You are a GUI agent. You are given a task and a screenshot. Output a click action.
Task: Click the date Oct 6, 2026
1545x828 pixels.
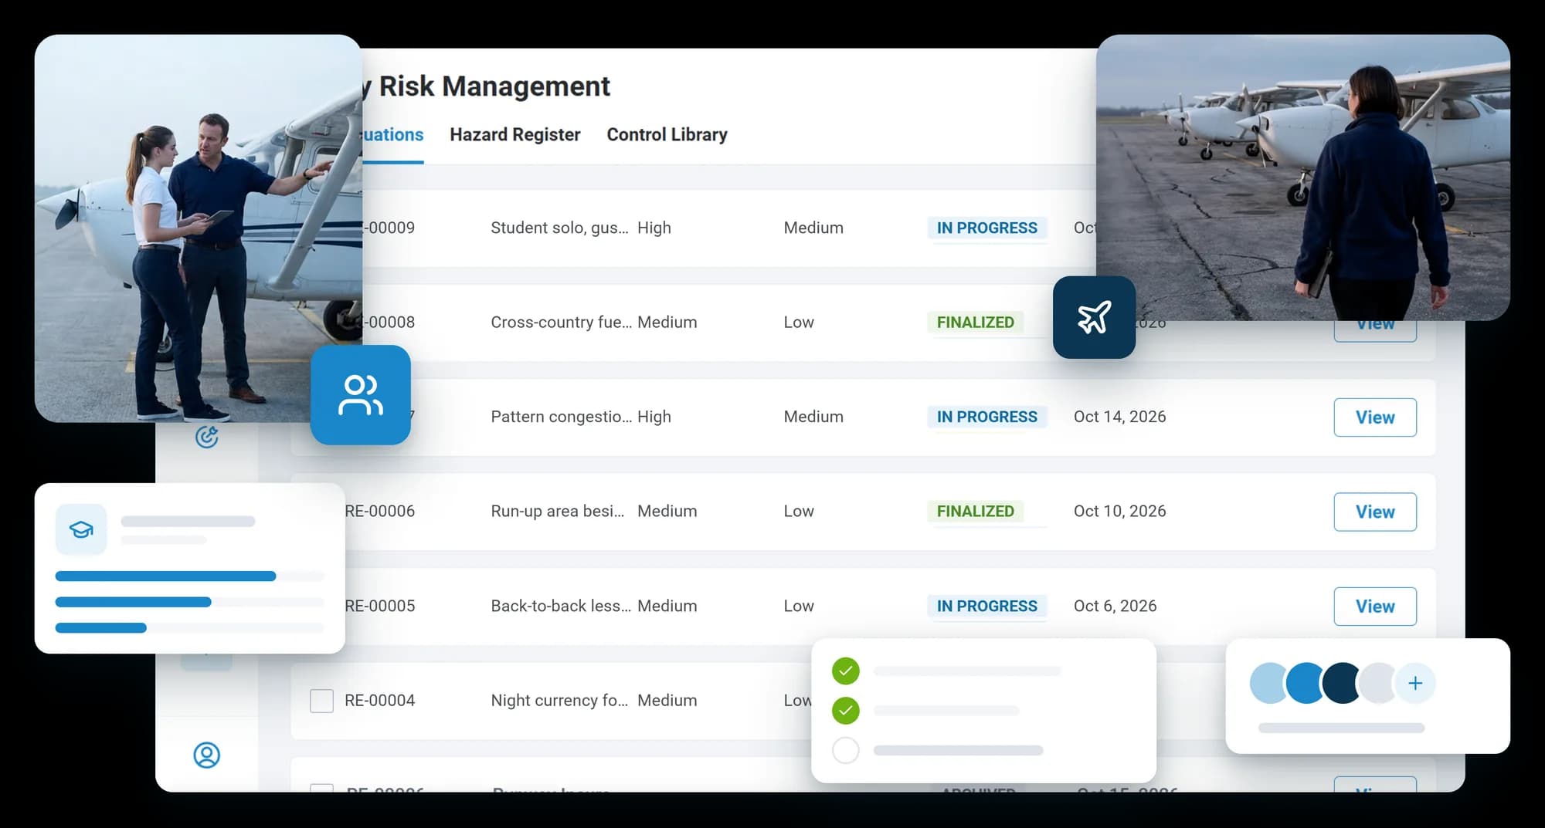click(1115, 607)
